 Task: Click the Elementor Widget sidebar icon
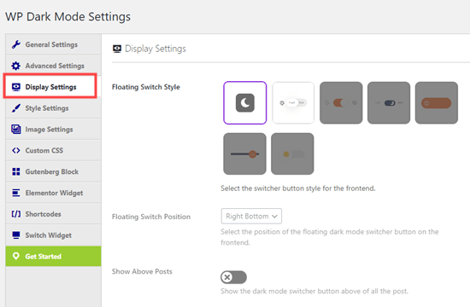point(16,193)
